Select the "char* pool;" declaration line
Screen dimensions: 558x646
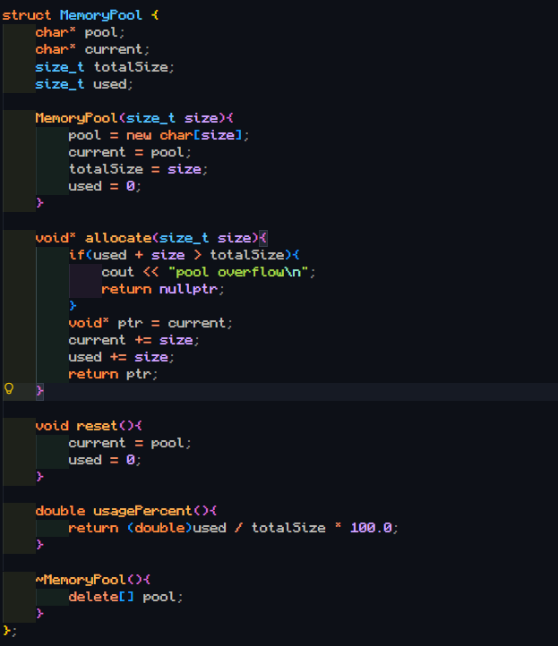(80, 32)
